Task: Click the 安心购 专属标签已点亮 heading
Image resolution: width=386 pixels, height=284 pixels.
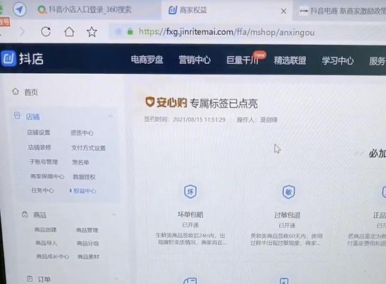Action: pos(202,103)
